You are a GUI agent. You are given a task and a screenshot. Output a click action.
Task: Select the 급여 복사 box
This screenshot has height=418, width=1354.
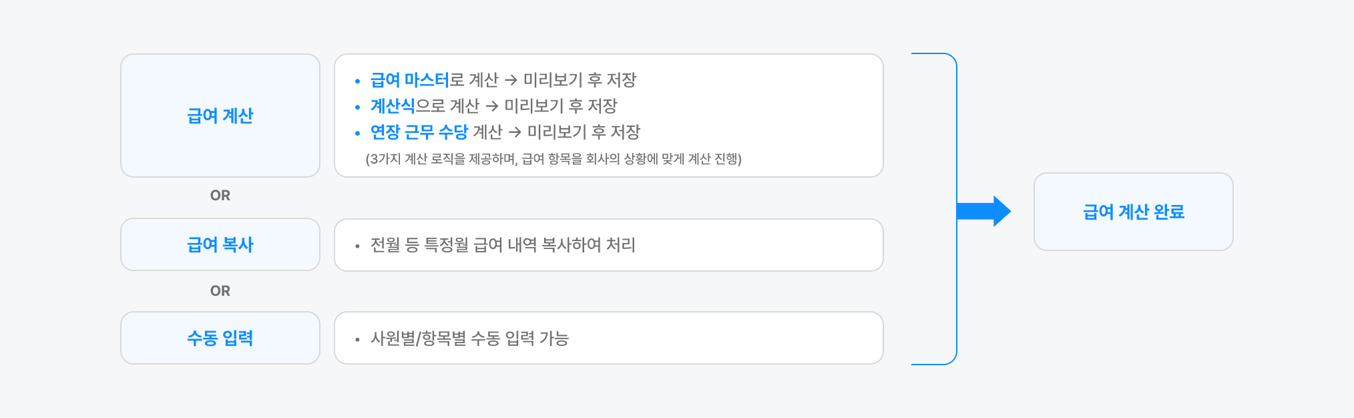tap(220, 244)
